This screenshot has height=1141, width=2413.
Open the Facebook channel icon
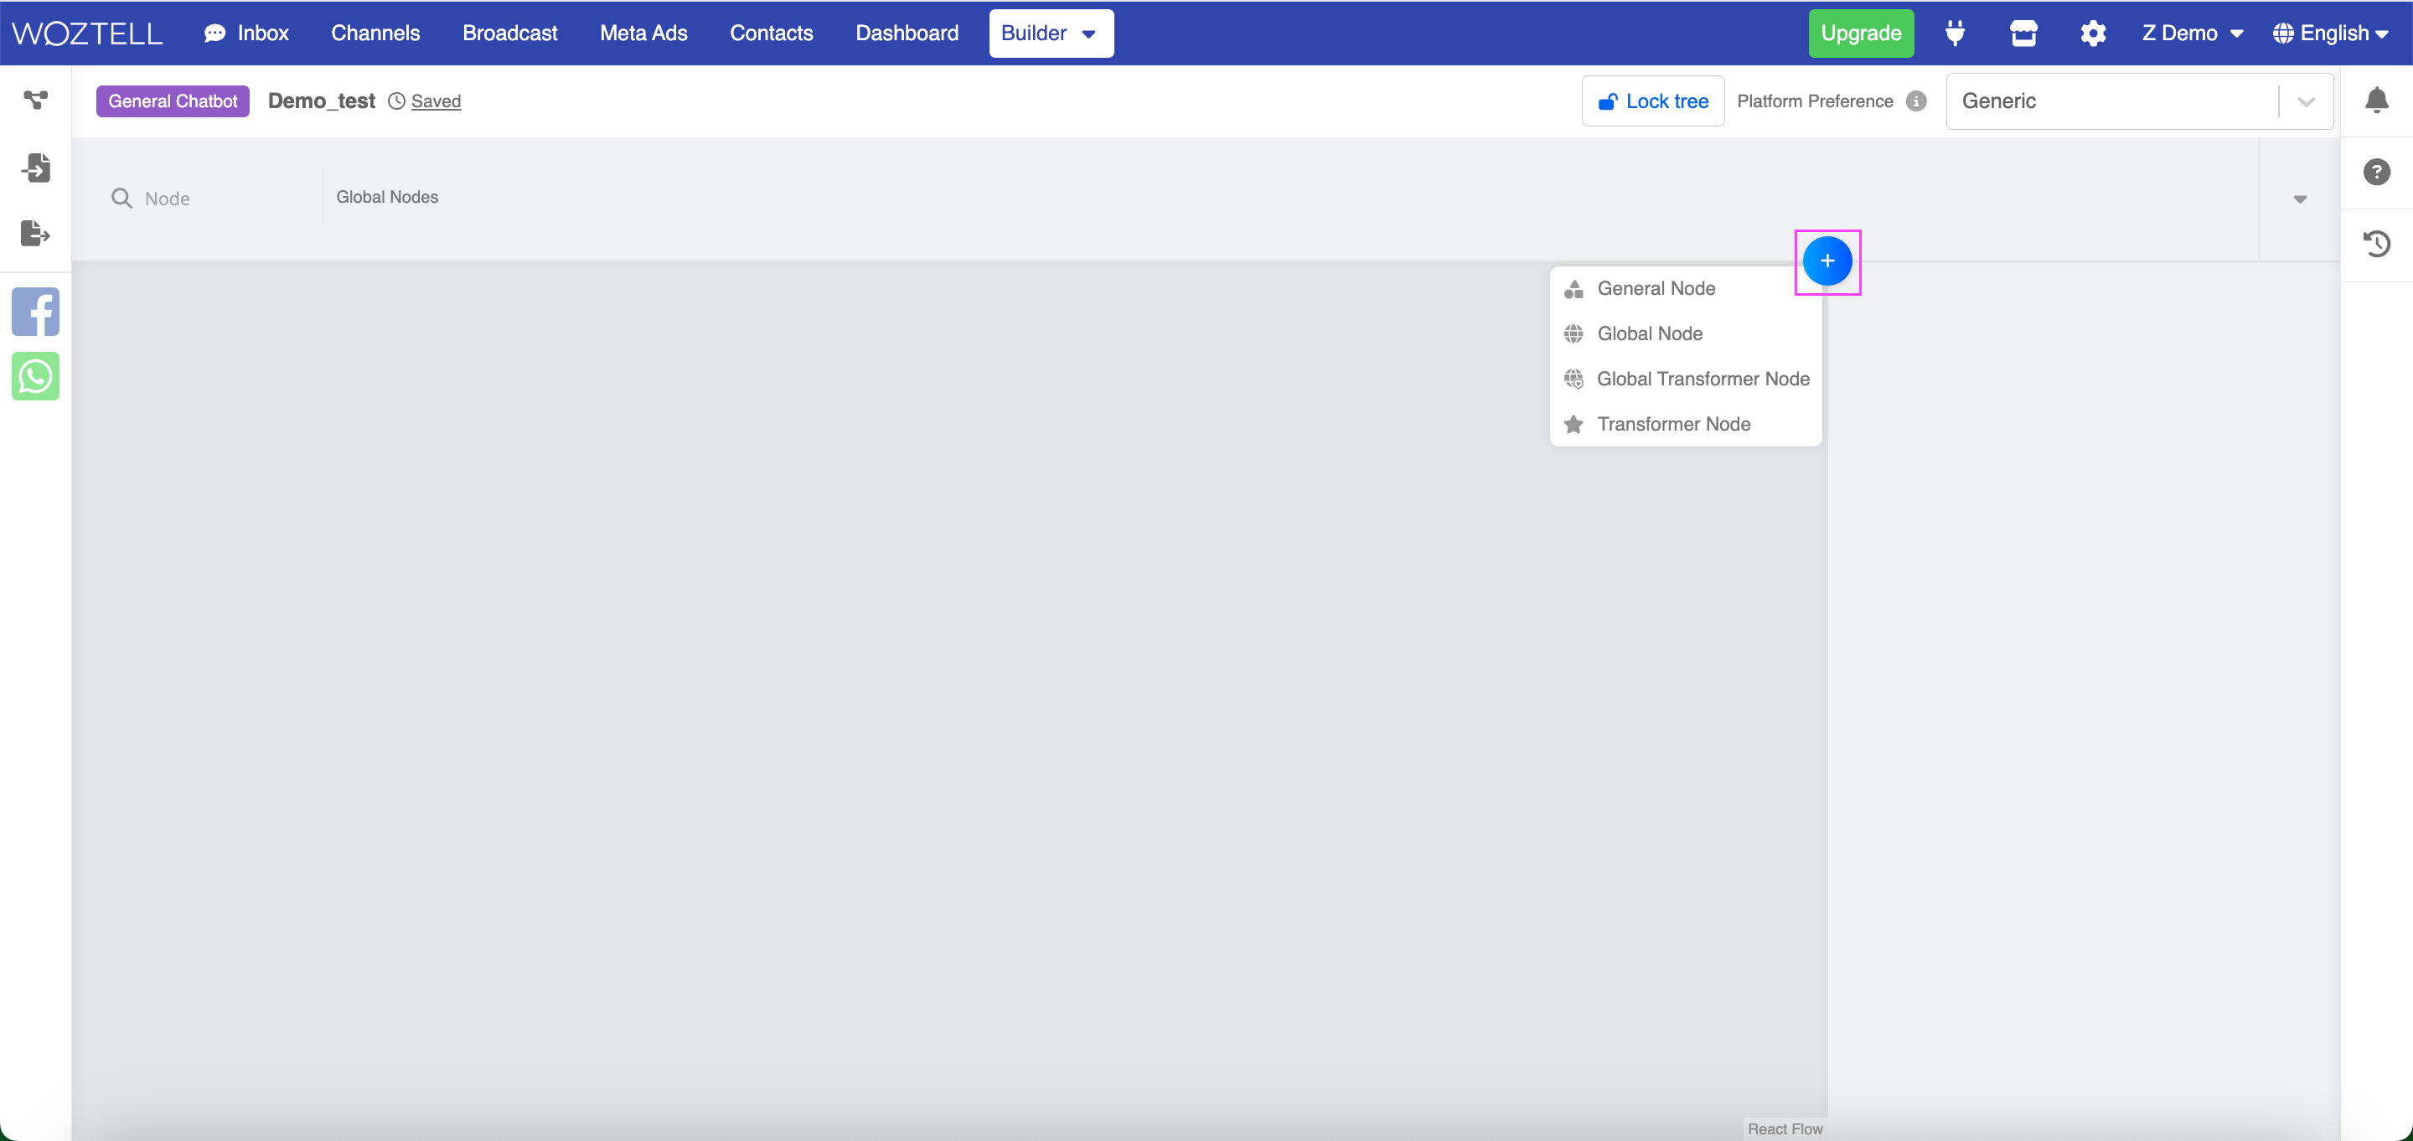(35, 312)
